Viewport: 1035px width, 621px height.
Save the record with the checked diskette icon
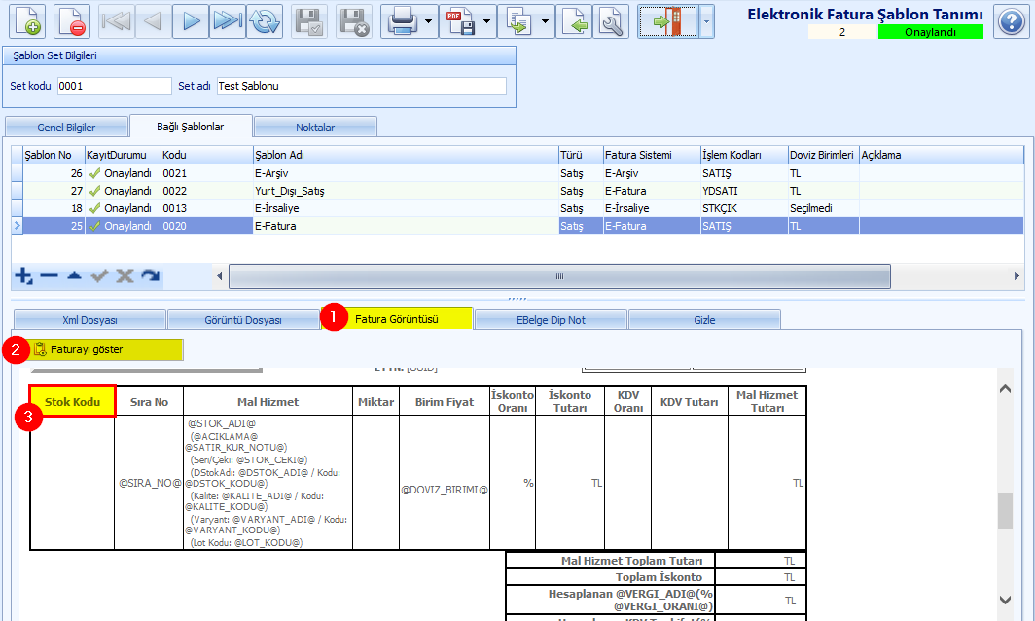click(309, 21)
